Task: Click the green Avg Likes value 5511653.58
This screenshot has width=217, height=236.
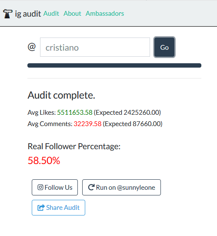Action: (x=75, y=113)
